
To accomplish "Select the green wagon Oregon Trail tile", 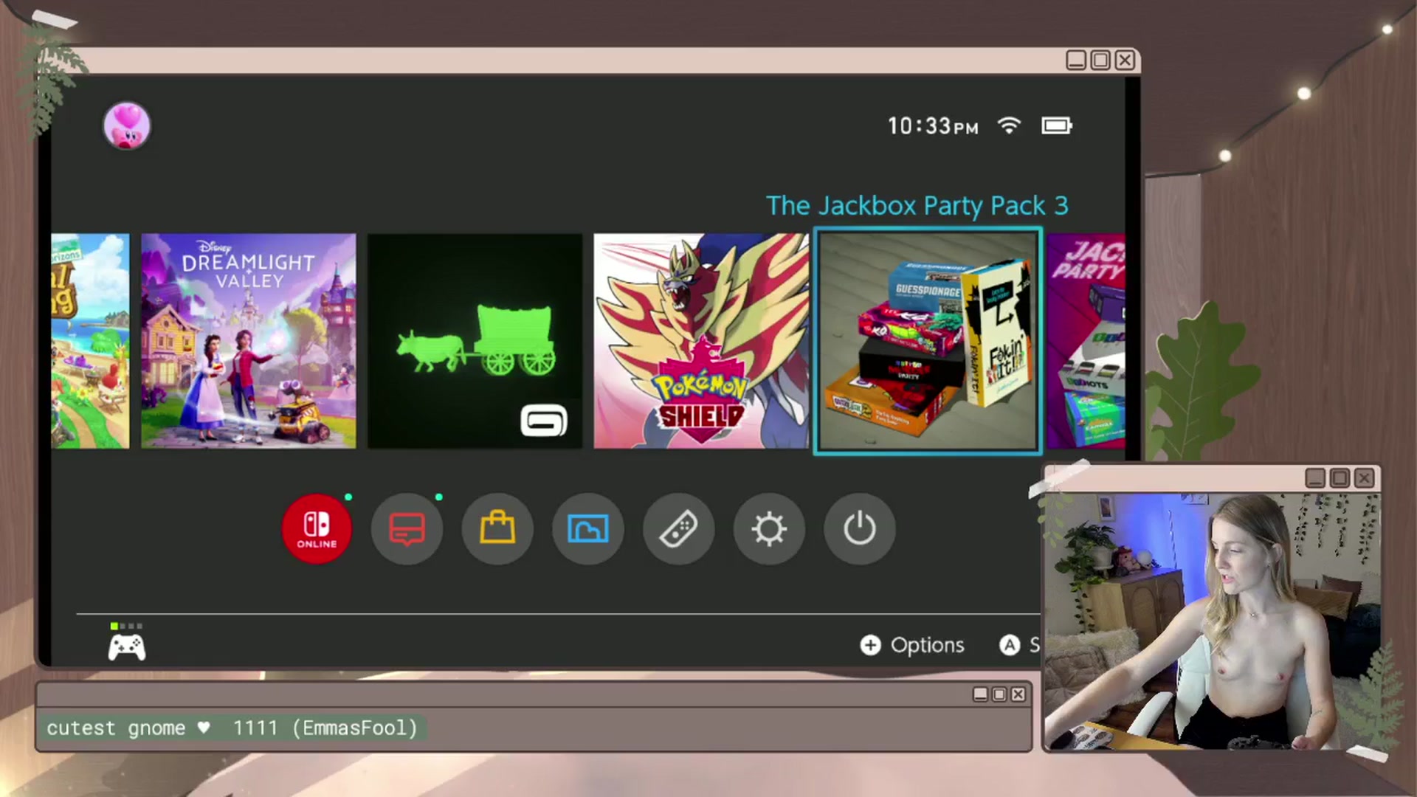I will tap(475, 341).
